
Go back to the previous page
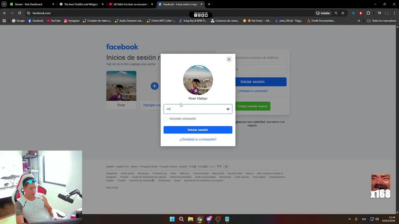[x=4, y=13]
